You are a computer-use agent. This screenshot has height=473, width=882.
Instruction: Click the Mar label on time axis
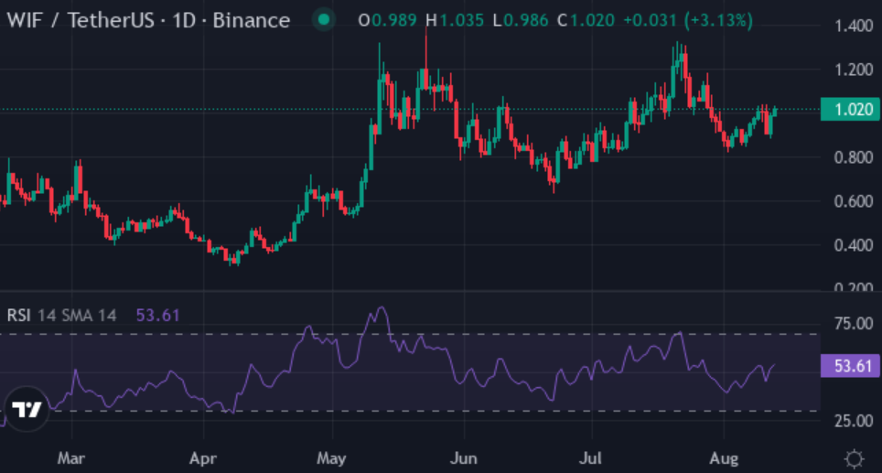[71, 458]
